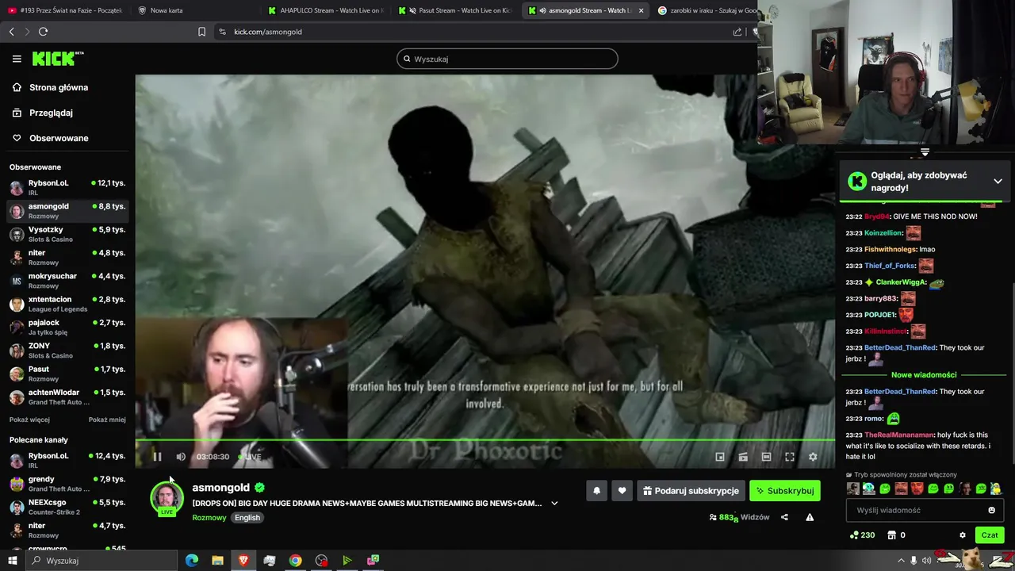Share the stream via share icon
This screenshot has height=571, width=1015.
[x=784, y=517]
